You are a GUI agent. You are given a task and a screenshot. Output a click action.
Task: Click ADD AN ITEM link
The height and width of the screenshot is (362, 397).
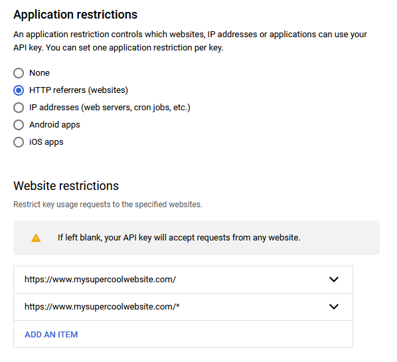coord(51,334)
